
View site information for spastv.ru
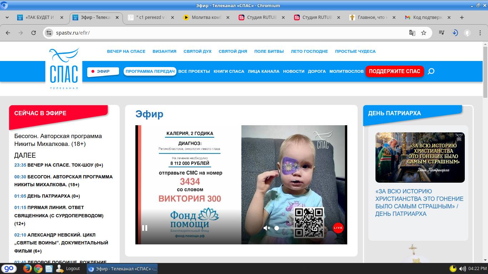(49, 33)
